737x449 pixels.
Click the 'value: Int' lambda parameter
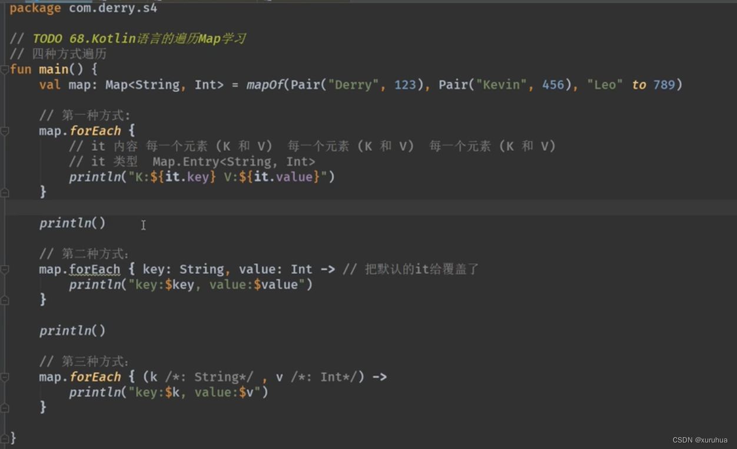[x=275, y=269]
